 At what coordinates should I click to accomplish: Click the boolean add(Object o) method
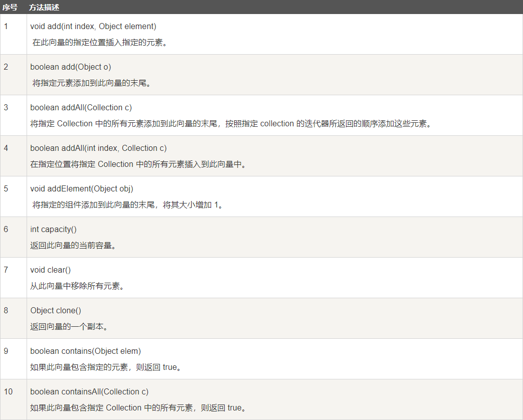click(70, 67)
